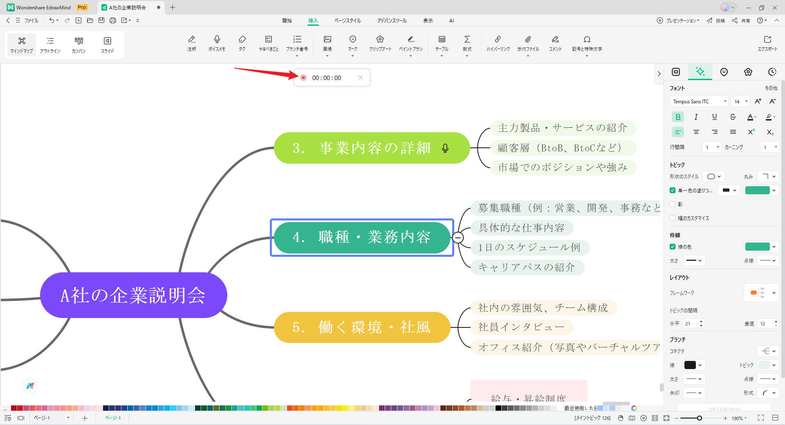785x425 pixels.
Task: Open the line spacing (行間隔) dropdown
Action: (x=712, y=147)
